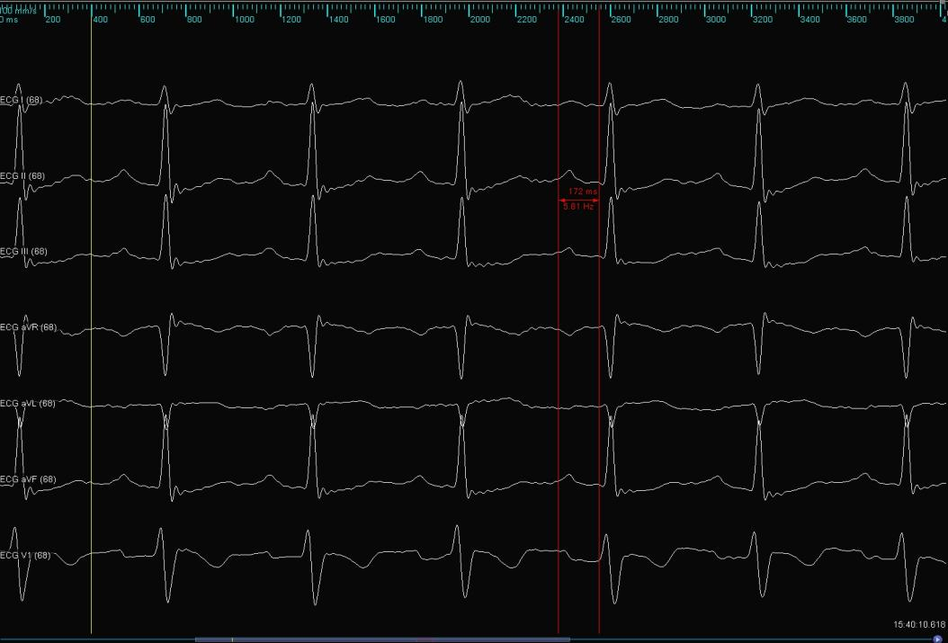Click the play arrow icon at bottom right
Screen dimensions: 948x643
[938, 639]
